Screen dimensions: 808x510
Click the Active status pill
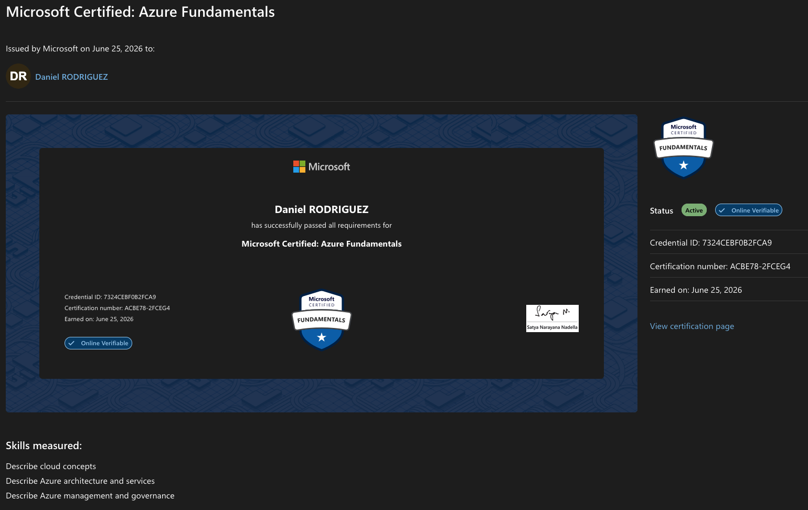[694, 210]
